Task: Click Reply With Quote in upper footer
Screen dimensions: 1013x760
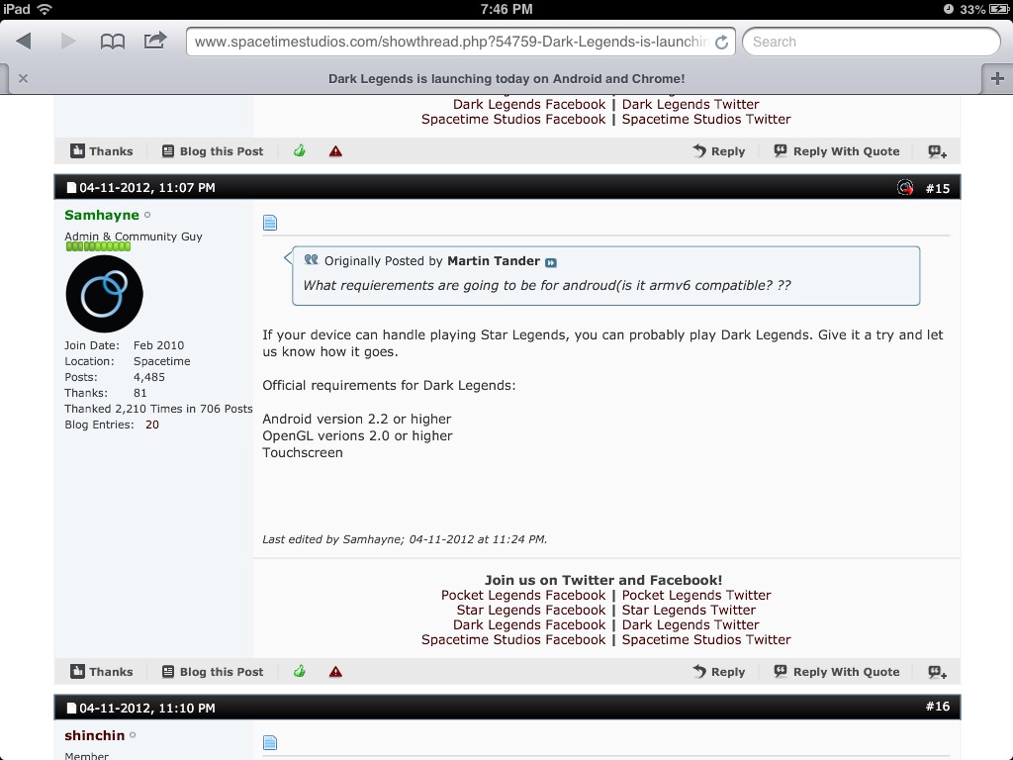Action: [x=837, y=151]
